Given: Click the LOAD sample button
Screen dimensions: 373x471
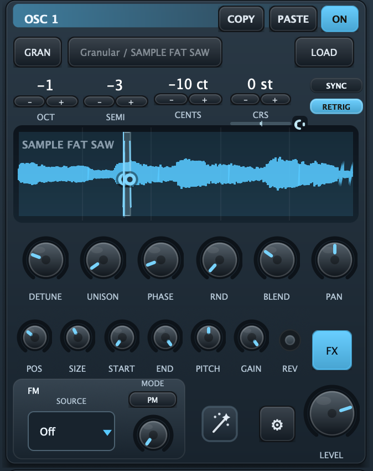Looking at the screenshot, I should pos(324,52).
